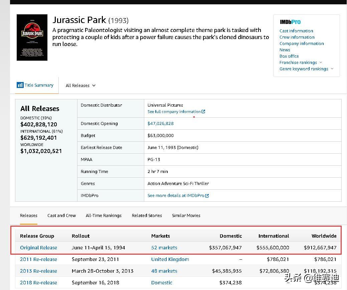Open the 48 markets link
Screen dimensions: 347x290
(164, 271)
